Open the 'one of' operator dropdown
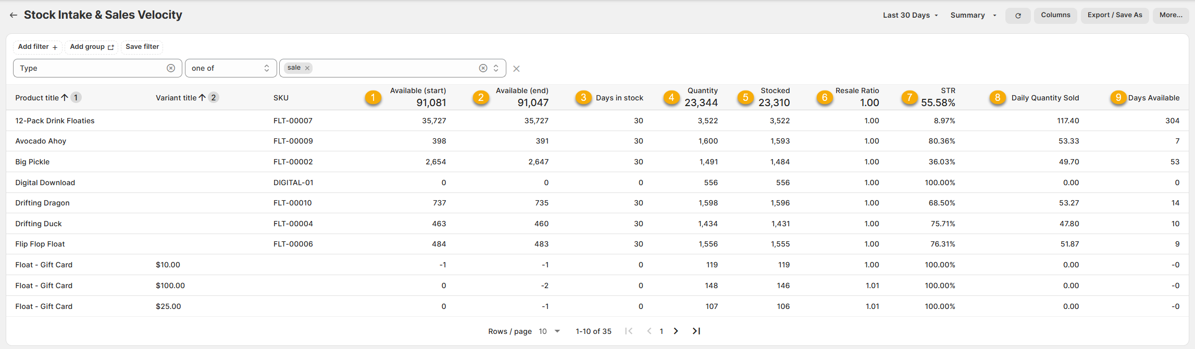Screen dimensions: 1195x349 coord(230,68)
